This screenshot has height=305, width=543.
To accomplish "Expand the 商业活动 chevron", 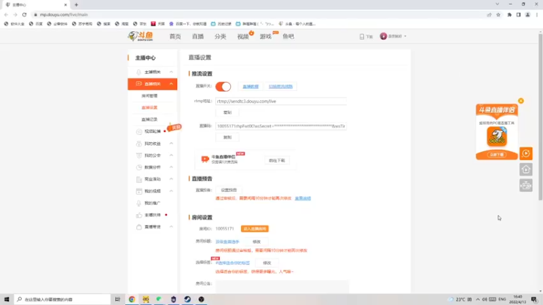I will tap(171, 179).
